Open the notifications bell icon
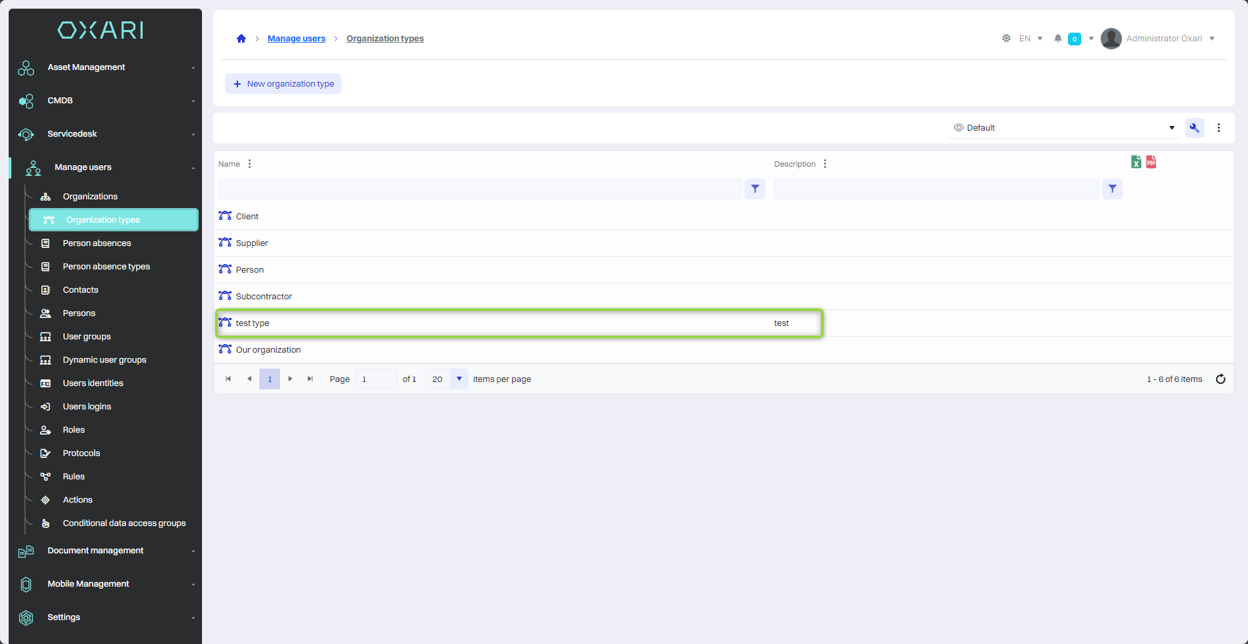Image resolution: width=1248 pixels, height=644 pixels. 1057,39
